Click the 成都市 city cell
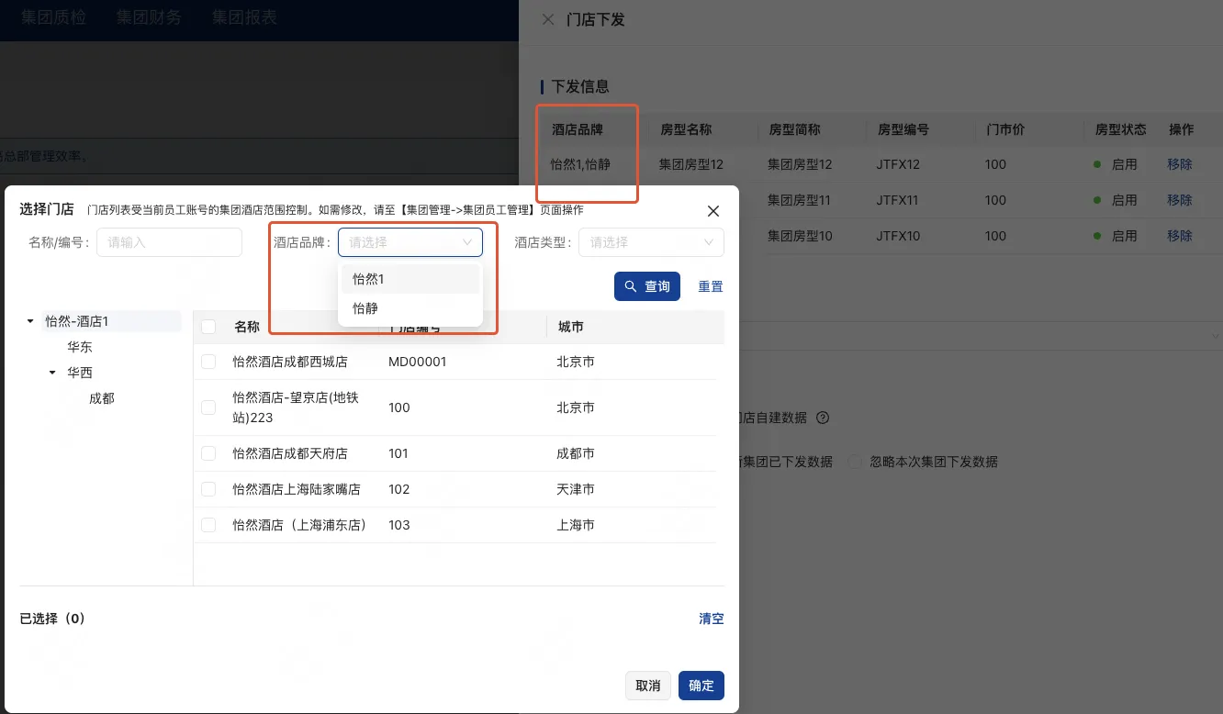This screenshot has width=1223, height=714. (x=576, y=453)
